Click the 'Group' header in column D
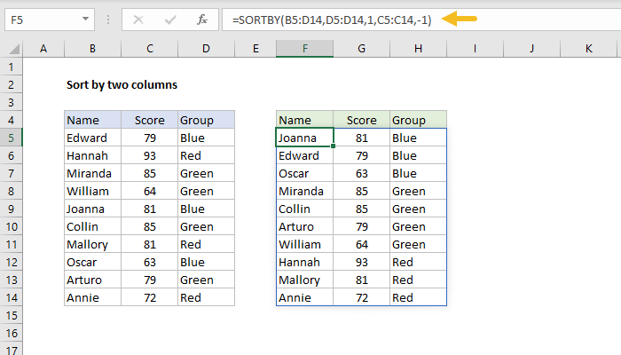The image size is (621, 355). [206, 120]
